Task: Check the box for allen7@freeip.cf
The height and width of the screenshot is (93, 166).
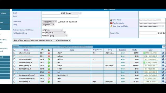Action: pos(15,53)
